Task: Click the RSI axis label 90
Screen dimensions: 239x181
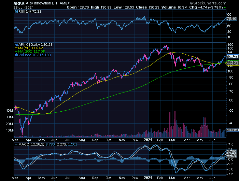Action: pyautogui.click(x=229, y=15)
